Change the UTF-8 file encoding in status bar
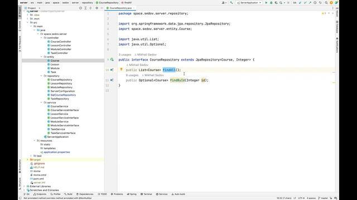The height and width of the screenshot is (200, 357). click(301, 198)
